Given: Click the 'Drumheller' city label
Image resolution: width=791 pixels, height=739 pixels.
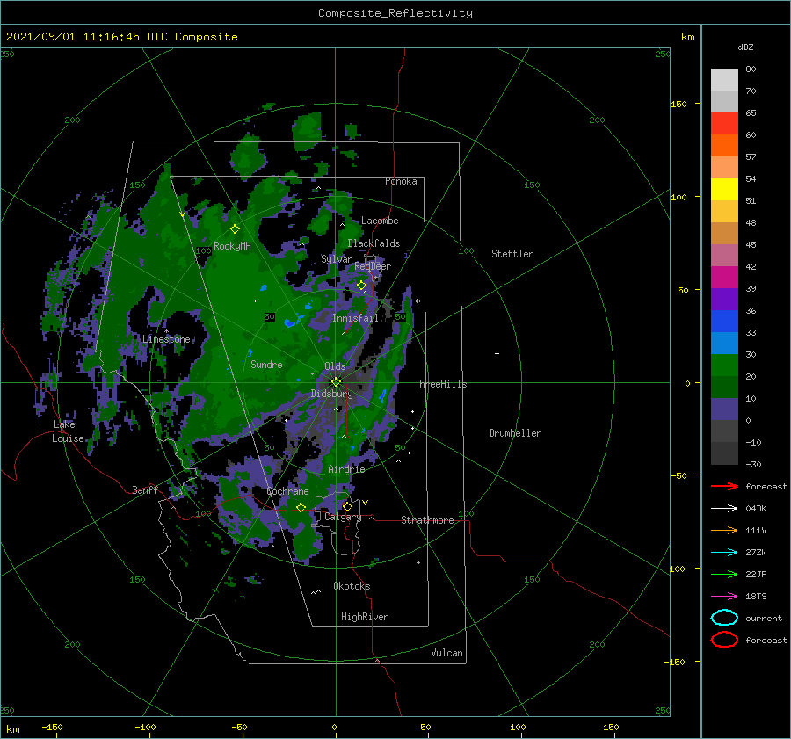Looking at the screenshot, I should click(x=515, y=433).
